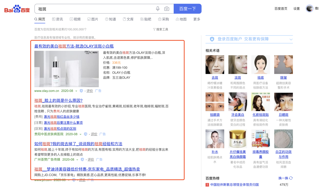Switch to the 视频 search tab

point(75,19)
